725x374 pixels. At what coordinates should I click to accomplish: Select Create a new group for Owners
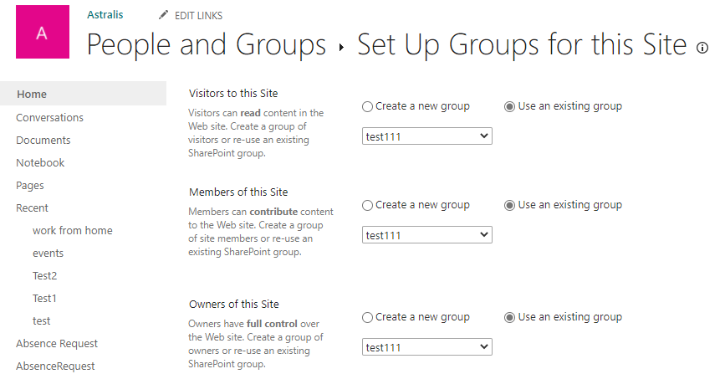tap(367, 318)
